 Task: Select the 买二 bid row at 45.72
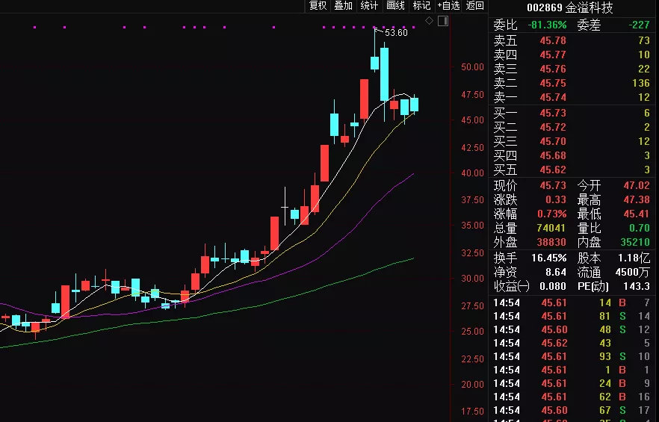click(x=572, y=128)
